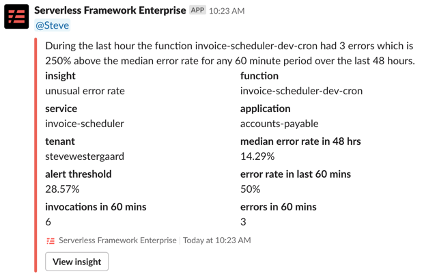Click the @Steve mention
Viewport: 437px width, 276px height.
pyautogui.click(x=52, y=26)
